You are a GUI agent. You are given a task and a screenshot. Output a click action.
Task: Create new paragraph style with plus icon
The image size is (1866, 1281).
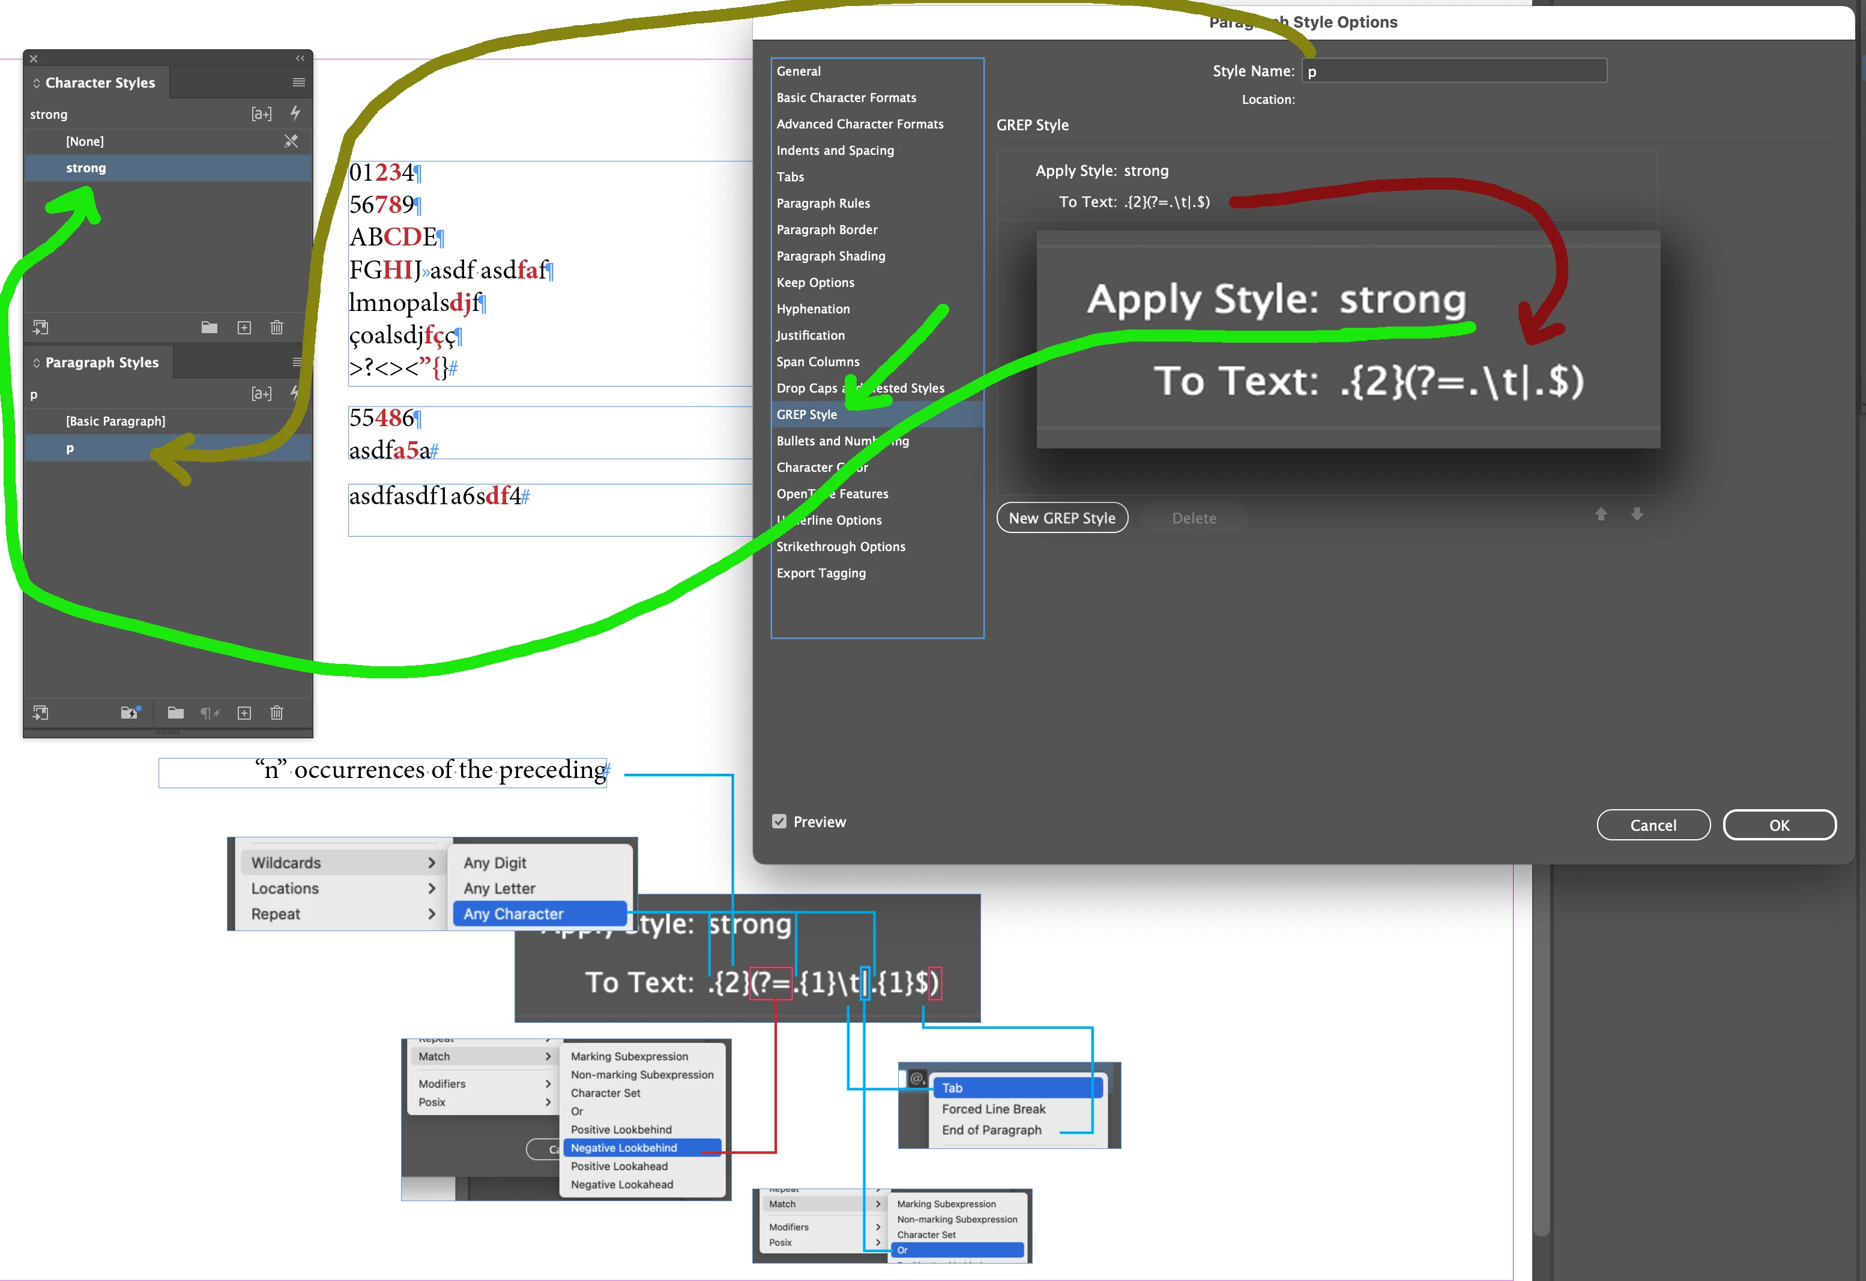[244, 713]
